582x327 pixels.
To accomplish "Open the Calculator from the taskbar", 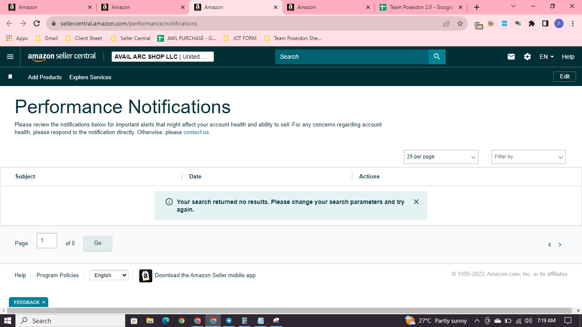I will coord(245,321).
